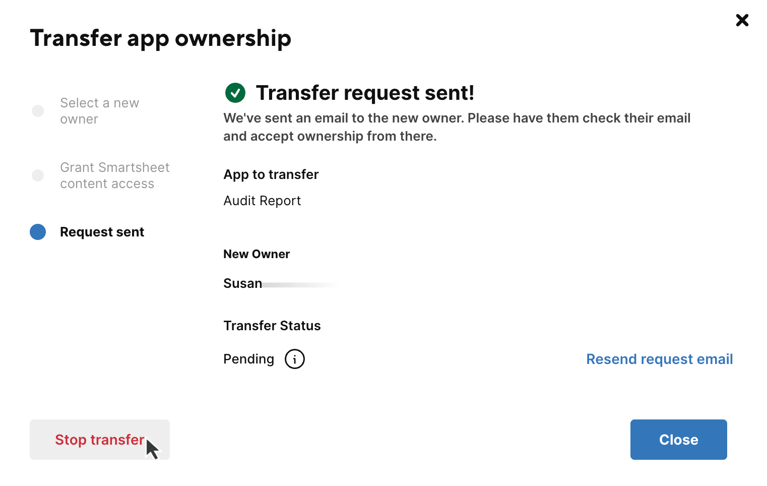767x486 pixels.
Task: Click the grayed step dot for Select a new owner
Action: [37, 111]
